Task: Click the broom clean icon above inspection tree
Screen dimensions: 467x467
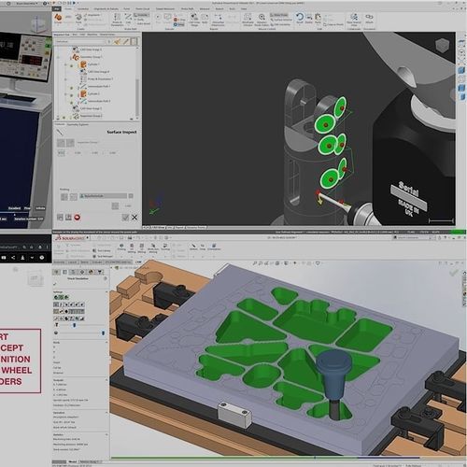Action: click(117, 41)
